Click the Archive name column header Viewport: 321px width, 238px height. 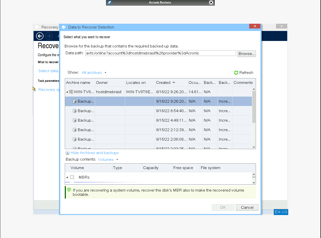[x=80, y=83]
